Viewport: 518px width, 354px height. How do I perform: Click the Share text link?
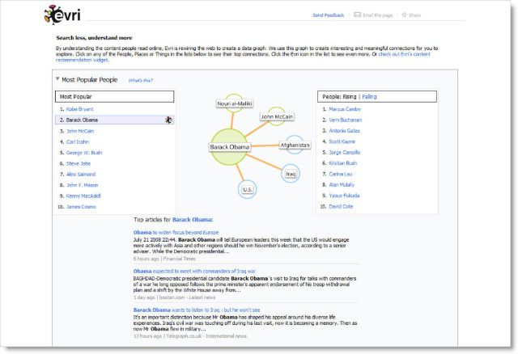414,15
